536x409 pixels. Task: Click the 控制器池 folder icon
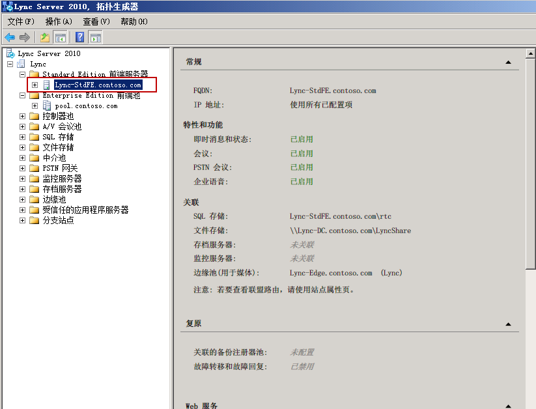pos(34,117)
